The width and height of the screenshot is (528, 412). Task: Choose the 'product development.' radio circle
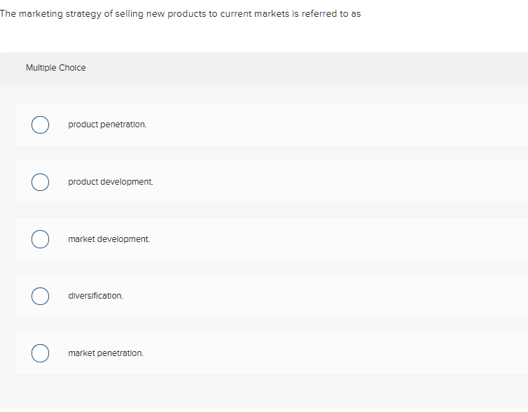coord(40,182)
